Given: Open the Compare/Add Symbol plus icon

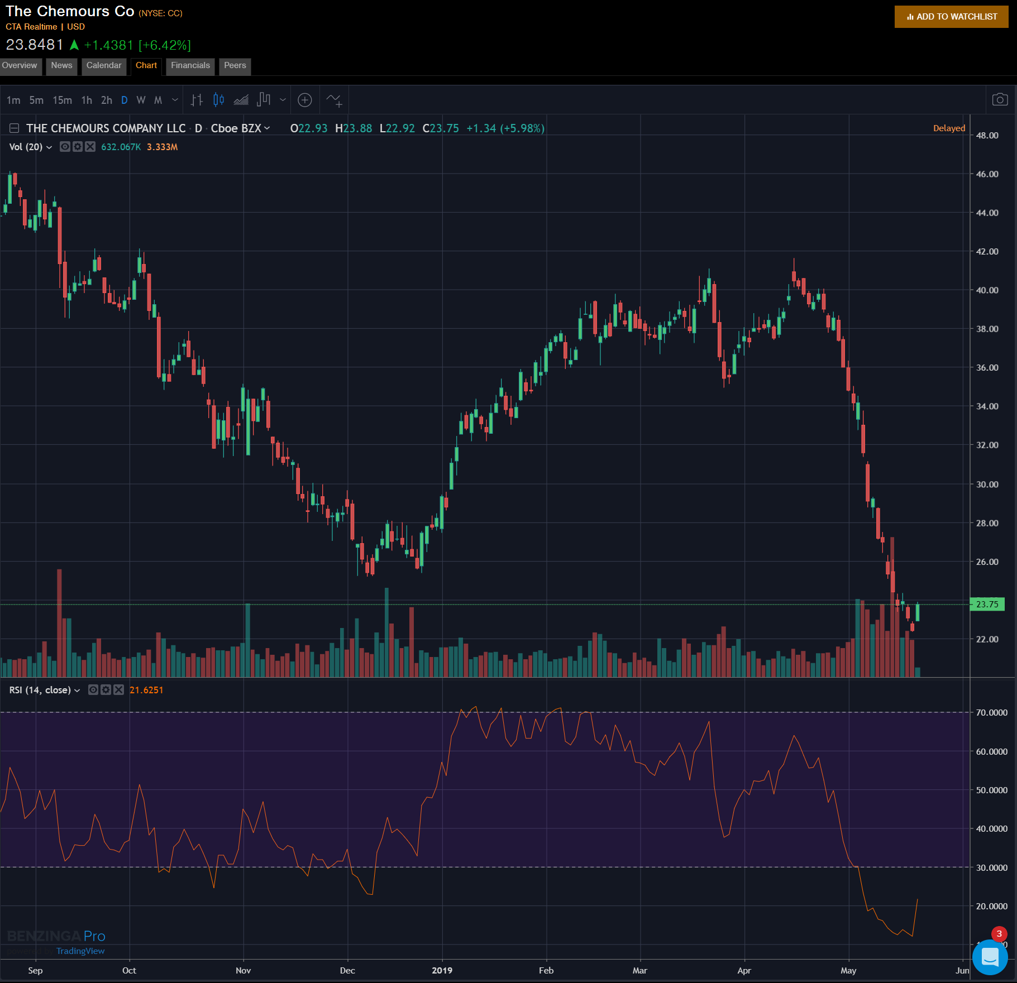Looking at the screenshot, I should [305, 100].
